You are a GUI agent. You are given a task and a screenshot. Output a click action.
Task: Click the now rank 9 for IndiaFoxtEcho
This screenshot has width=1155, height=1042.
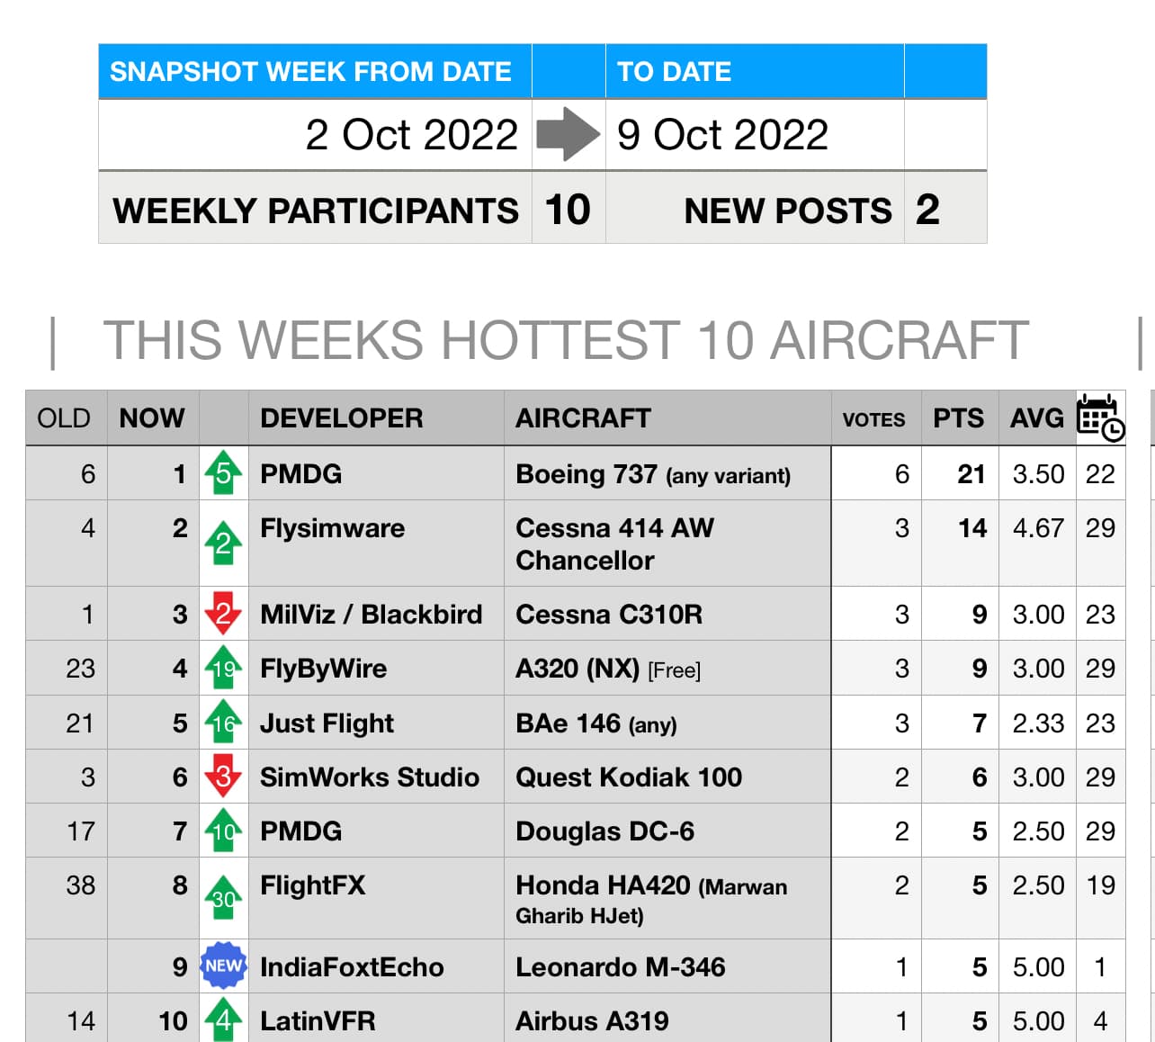(x=180, y=966)
